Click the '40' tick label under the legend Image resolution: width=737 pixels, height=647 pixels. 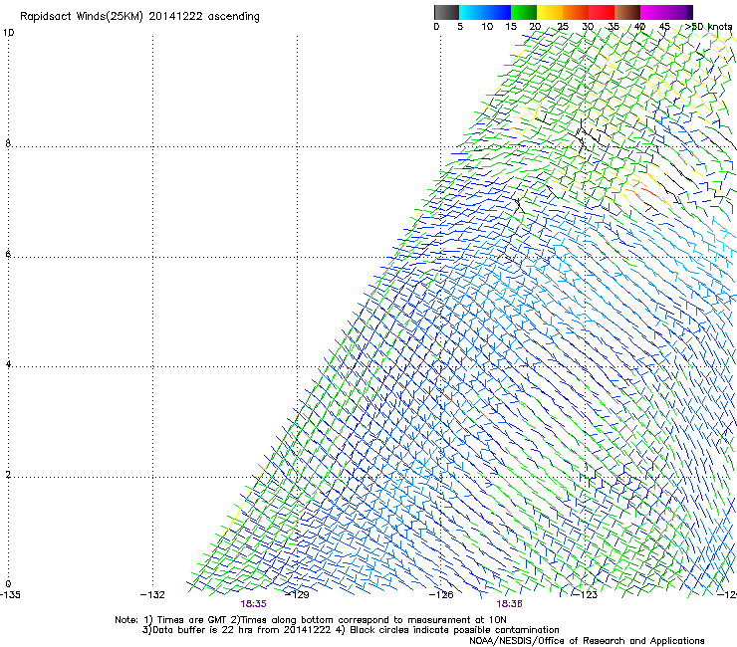639,27
